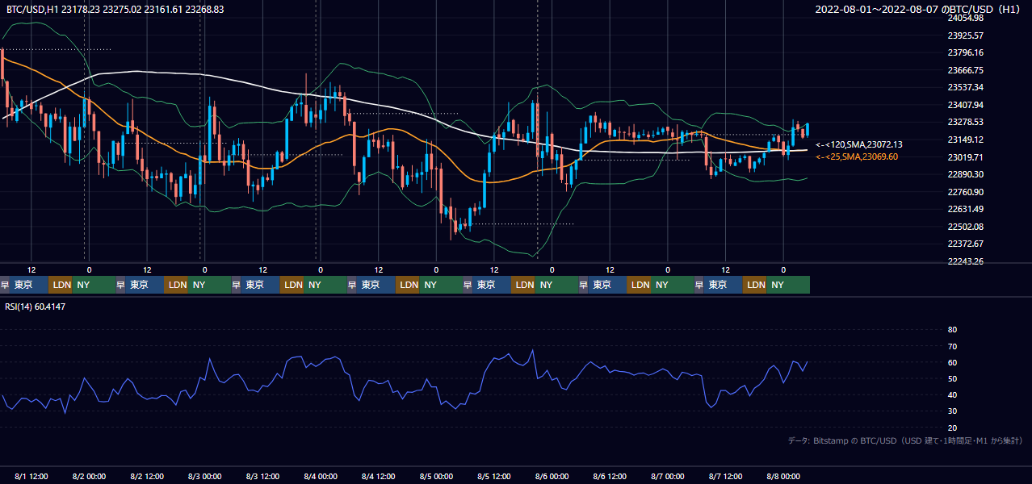The width and height of the screenshot is (1032, 484).
Task: Click RSI scale value 70
Action: tap(952, 346)
